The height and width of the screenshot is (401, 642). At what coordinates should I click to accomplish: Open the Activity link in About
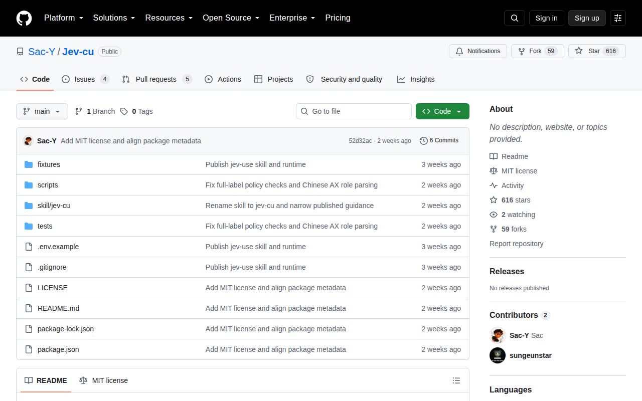pyautogui.click(x=507, y=185)
